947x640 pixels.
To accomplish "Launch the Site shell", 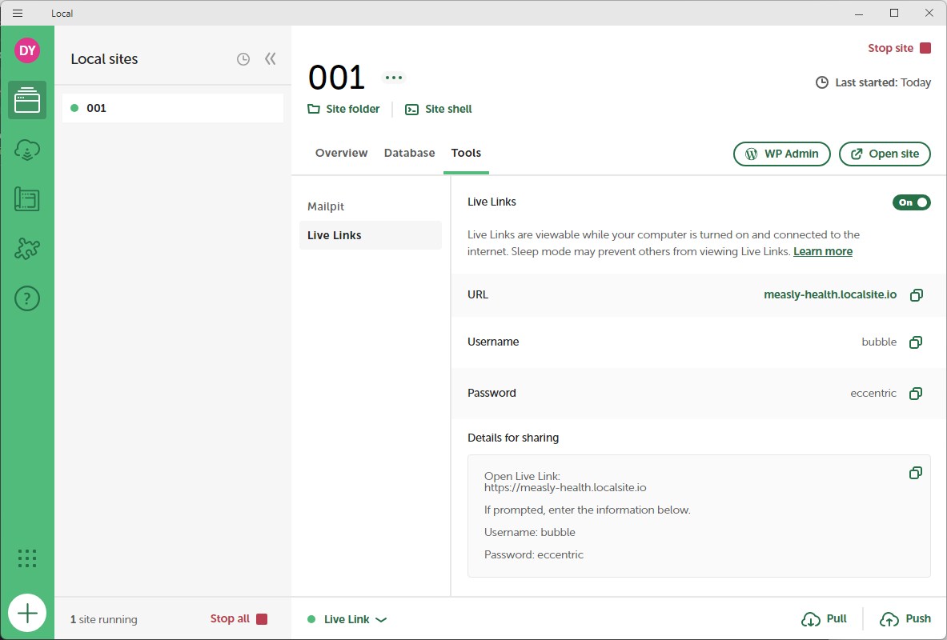I will point(439,110).
